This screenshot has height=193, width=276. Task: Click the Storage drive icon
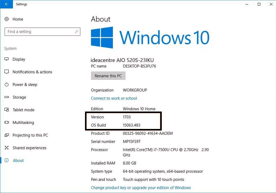6,97
